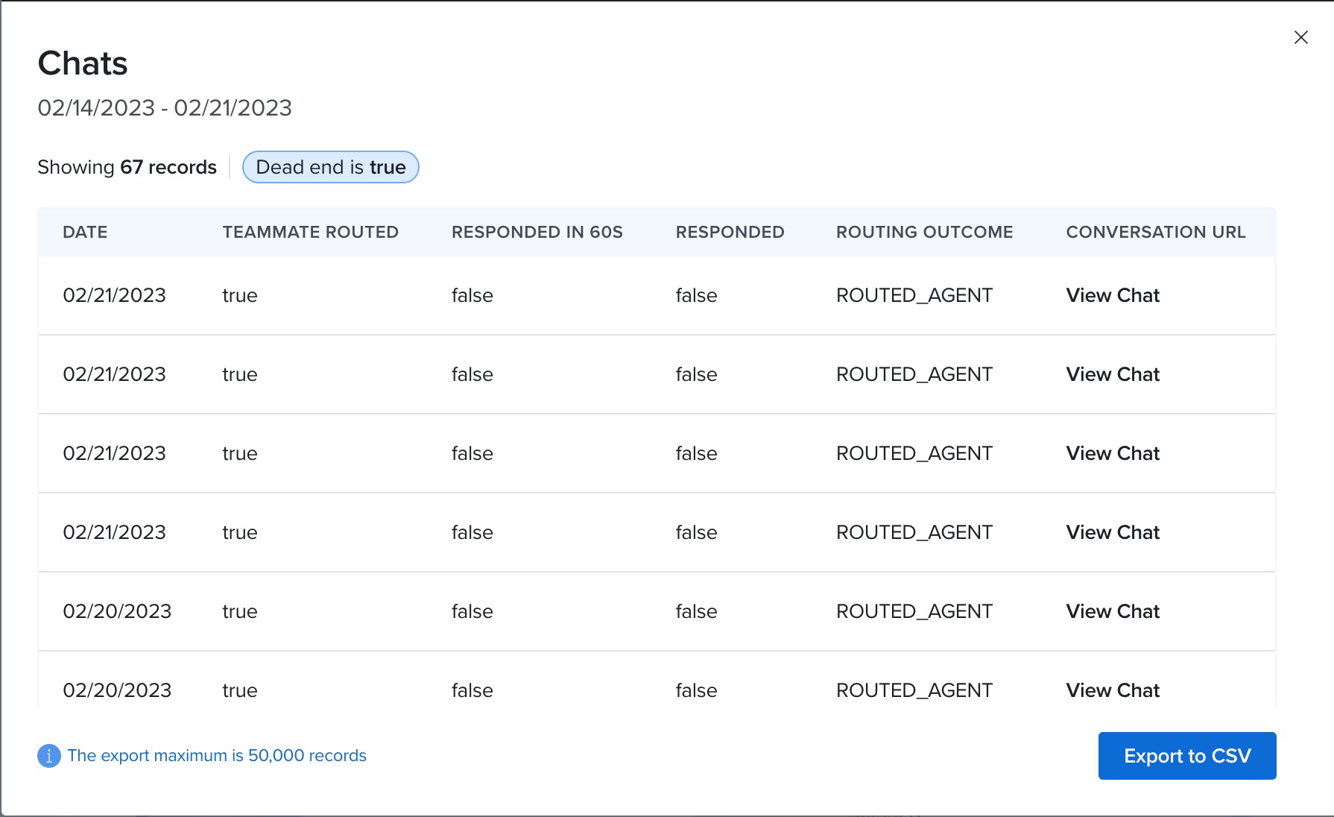This screenshot has width=1334, height=817.
Task: Click ROUTED_AGENT in the first 02/21/2023 row
Action: pyautogui.click(x=914, y=295)
